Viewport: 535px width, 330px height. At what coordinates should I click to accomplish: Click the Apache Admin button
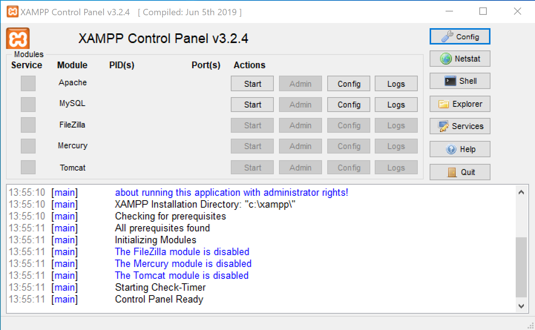coord(301,83)
